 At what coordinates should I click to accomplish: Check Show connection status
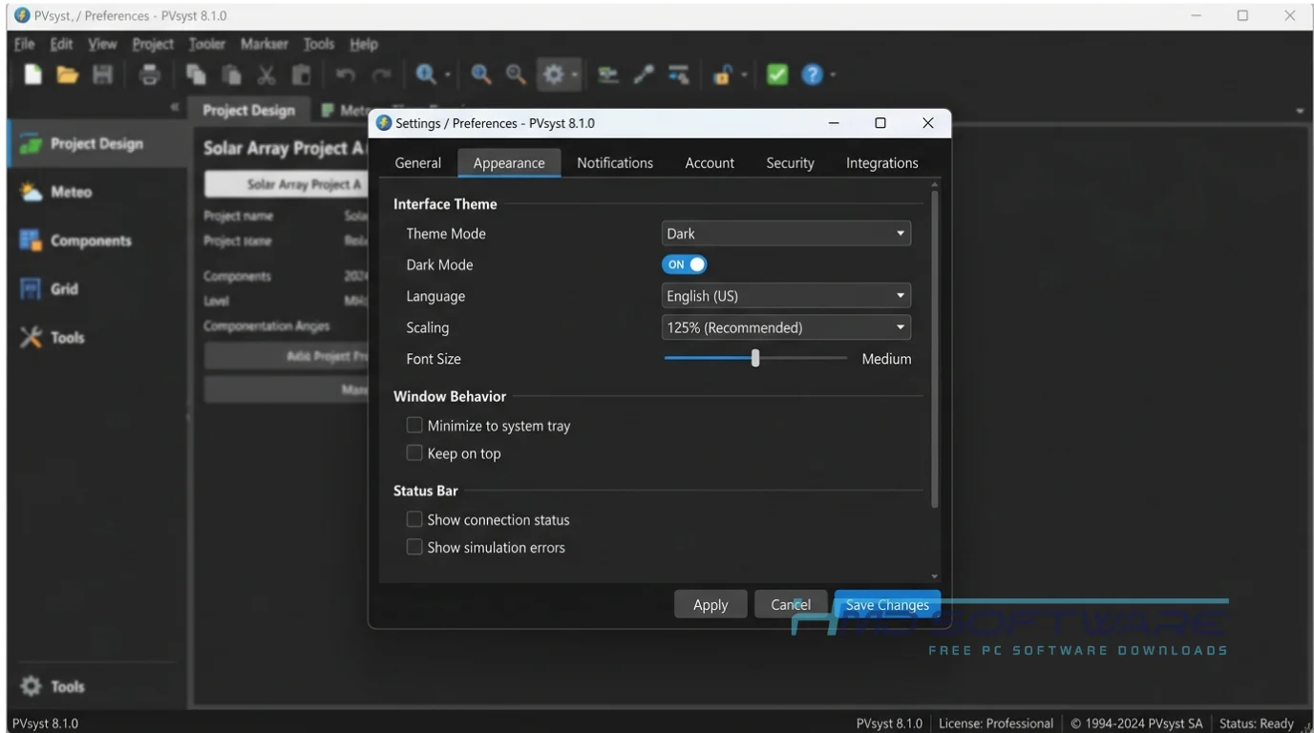[x=414, y=519]
